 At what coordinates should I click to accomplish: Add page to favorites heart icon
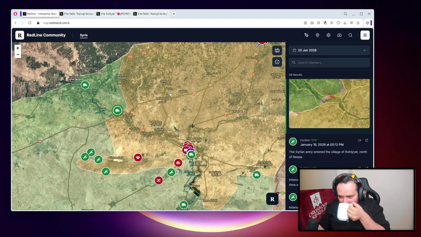pyautogui.click(x=338, y=23)
